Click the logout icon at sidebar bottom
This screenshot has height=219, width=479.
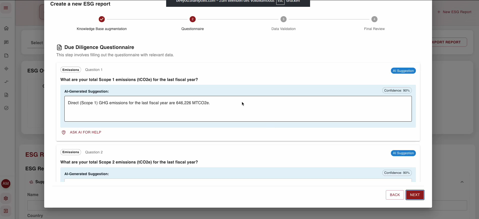(x=6, y=211)
